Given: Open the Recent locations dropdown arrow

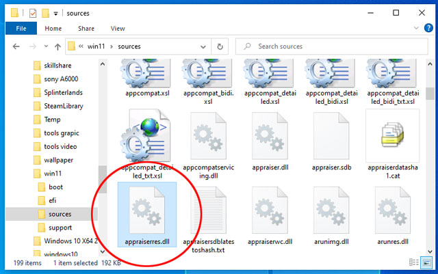Looking at the screenshot, I should (46, 46).
